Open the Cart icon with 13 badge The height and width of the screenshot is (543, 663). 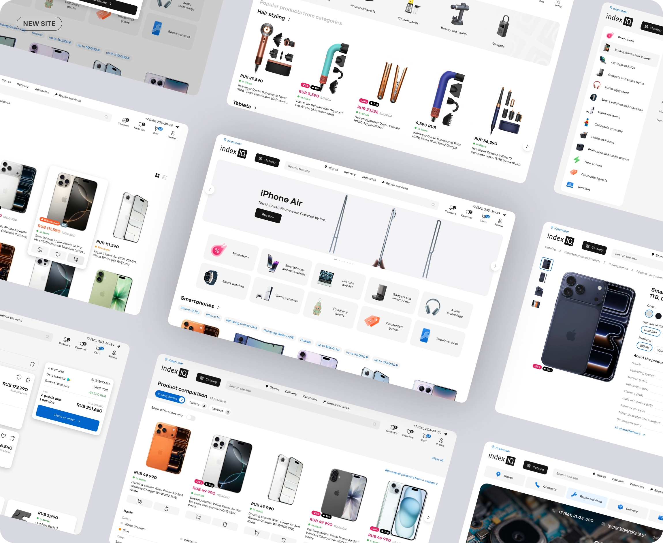point(484,217)
